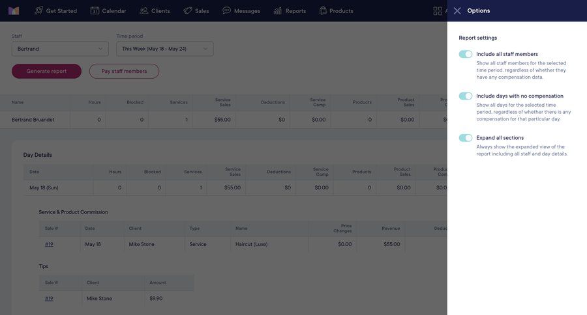This screenshot has width=587, height=315.
Task: Select the Bertrand Bruandet row name
Action: coord(33,120)
